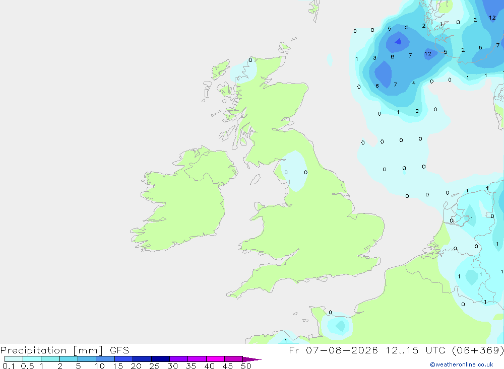Click the '25' legend scale label

click(154, 366)
